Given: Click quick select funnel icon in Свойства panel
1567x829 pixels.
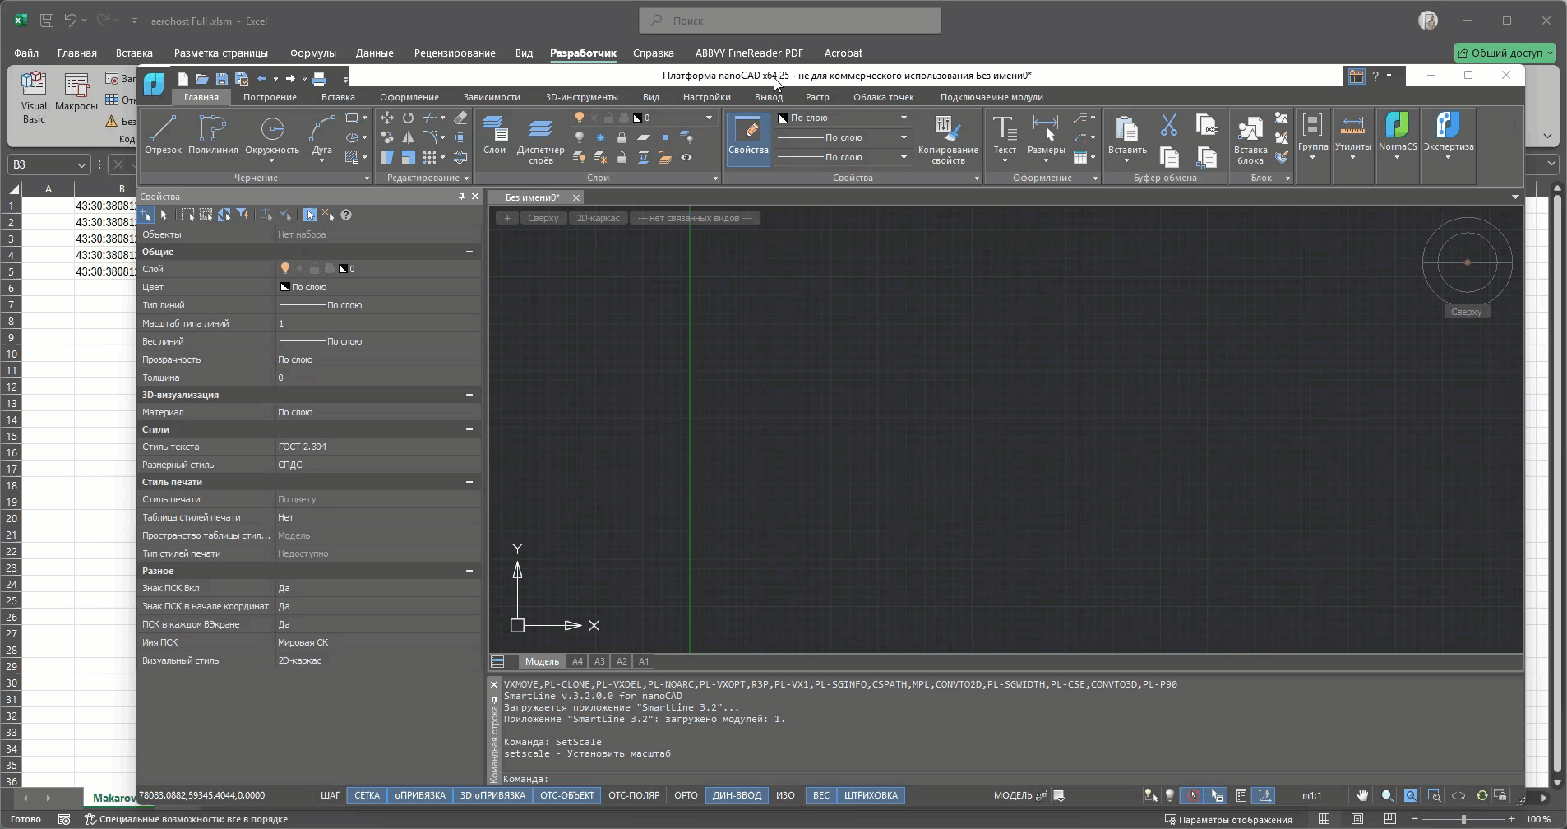Looking at the screenshot, I should pyautogui.click(x=243, y=215).
